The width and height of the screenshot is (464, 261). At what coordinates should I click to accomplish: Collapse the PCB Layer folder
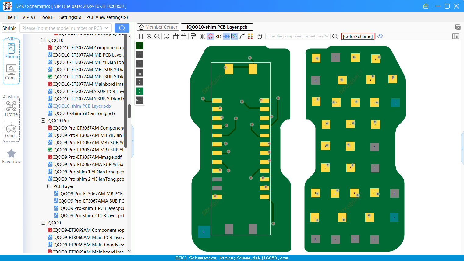(49, 186)
